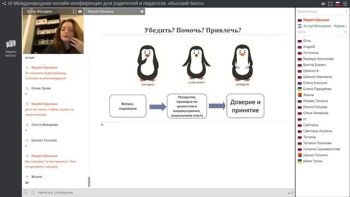
Task: Click the share icon before the conference title
Action: coord(4,4)
